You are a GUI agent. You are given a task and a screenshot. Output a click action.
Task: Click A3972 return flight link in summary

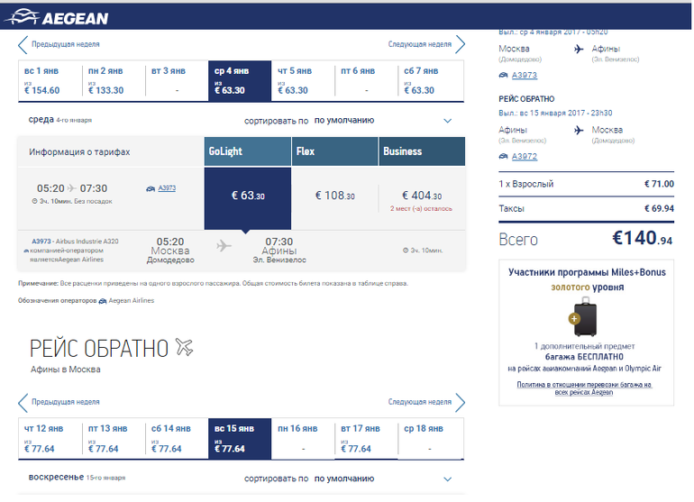coord(525,156)
